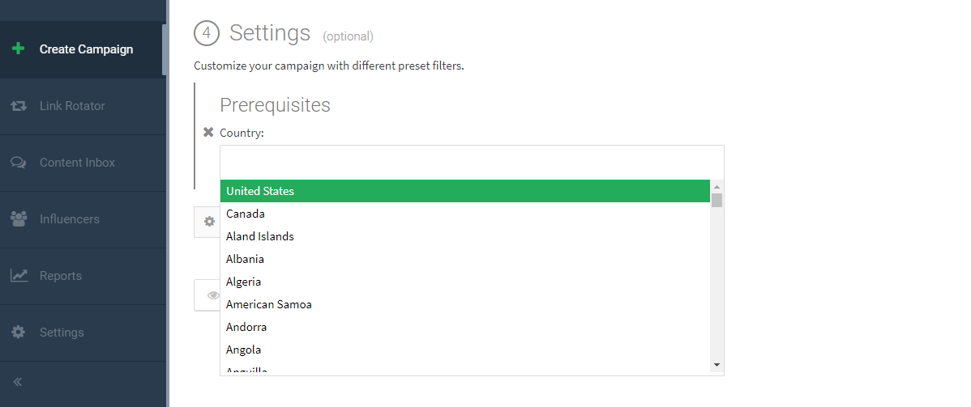Viewport: 971px width, 407px height.
Task: Click the green plus Create Campaign icon
Action: point(18,49)
